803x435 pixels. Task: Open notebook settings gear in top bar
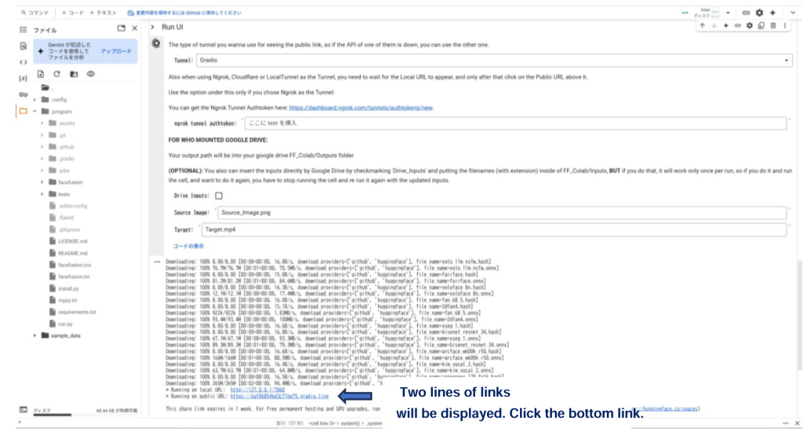point(759,13)
